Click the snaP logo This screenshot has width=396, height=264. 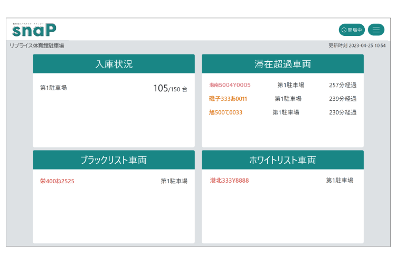tap(34, 29)
